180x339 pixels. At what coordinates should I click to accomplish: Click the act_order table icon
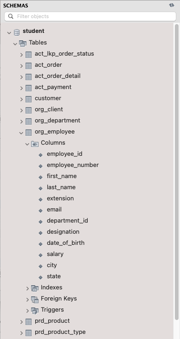coord(29,65)
